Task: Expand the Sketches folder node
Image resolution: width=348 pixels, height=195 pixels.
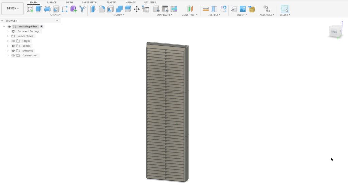Action: pos(8,51)
